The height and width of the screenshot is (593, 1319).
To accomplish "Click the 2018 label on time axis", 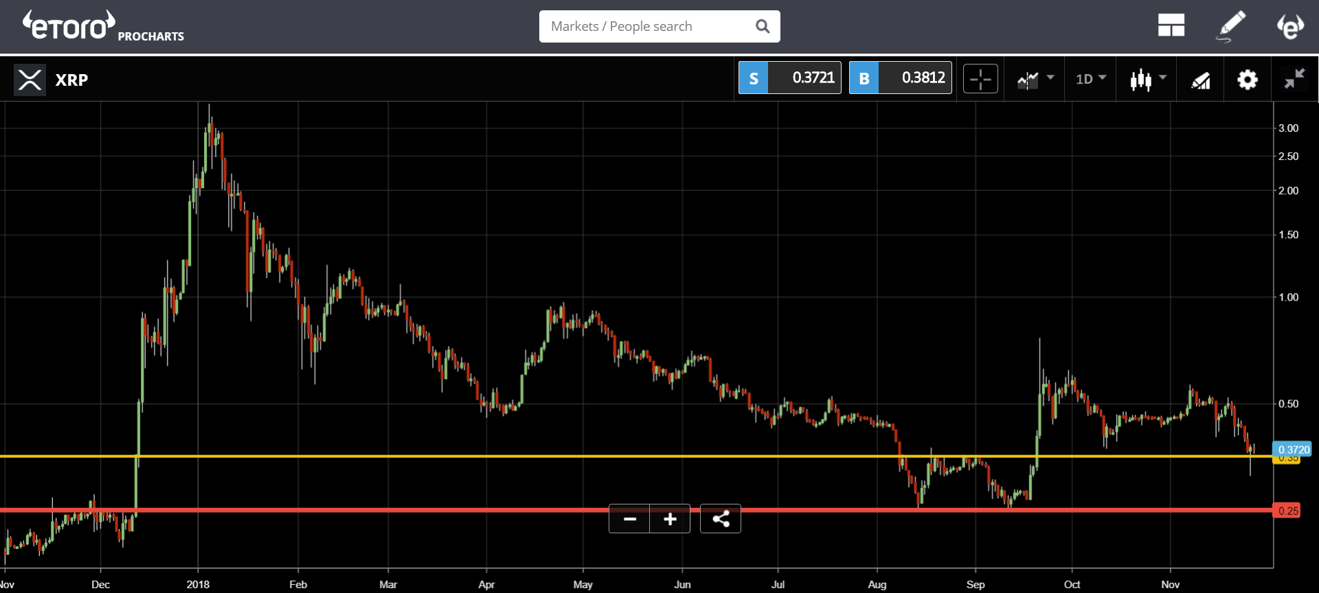I will click(198, 584).
